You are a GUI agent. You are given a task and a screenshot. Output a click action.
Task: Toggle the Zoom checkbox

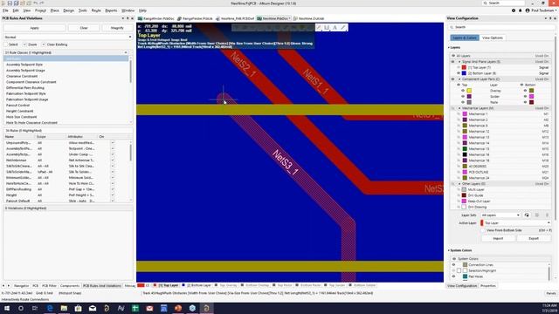(24, 44)
